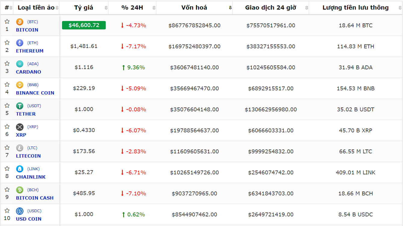Viewport: 403px width, 226px height.
Task: Star Binance Coin as a favorite
Action: point(7,85)
